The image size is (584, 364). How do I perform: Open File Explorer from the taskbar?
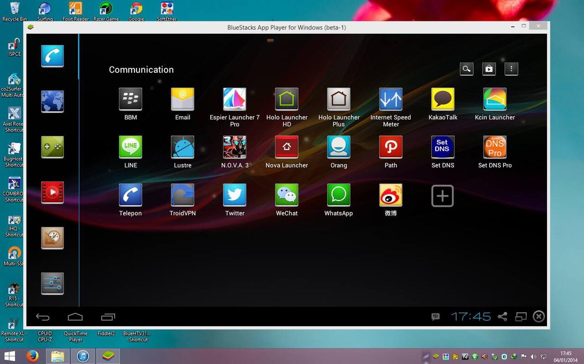coord(57,356)
